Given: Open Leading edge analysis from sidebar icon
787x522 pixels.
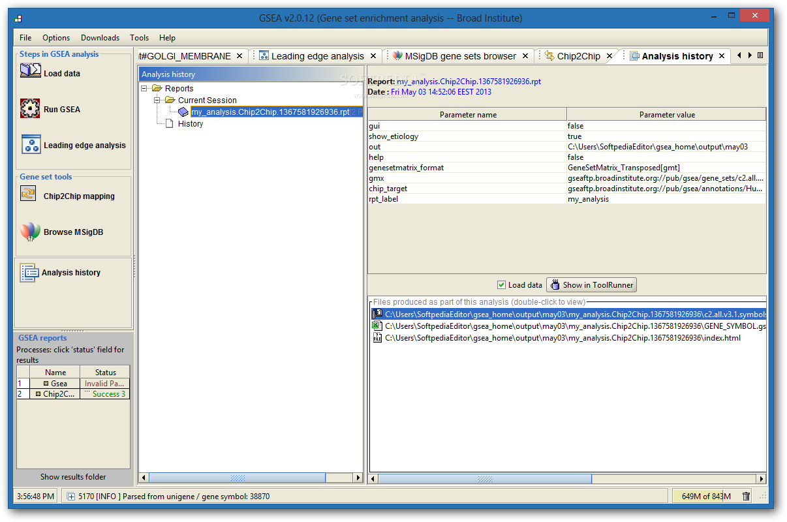Looking at the screenshot, I should click(x=31, y=144).
